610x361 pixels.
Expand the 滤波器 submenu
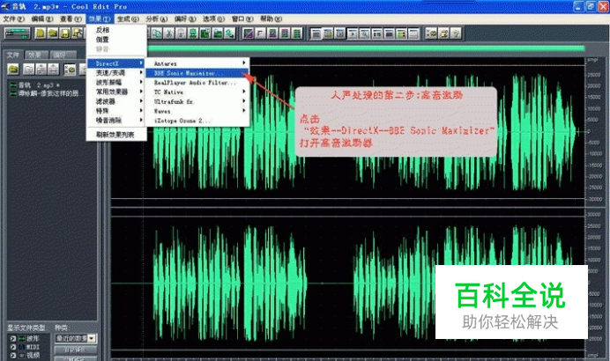click(x=116, y=101)
